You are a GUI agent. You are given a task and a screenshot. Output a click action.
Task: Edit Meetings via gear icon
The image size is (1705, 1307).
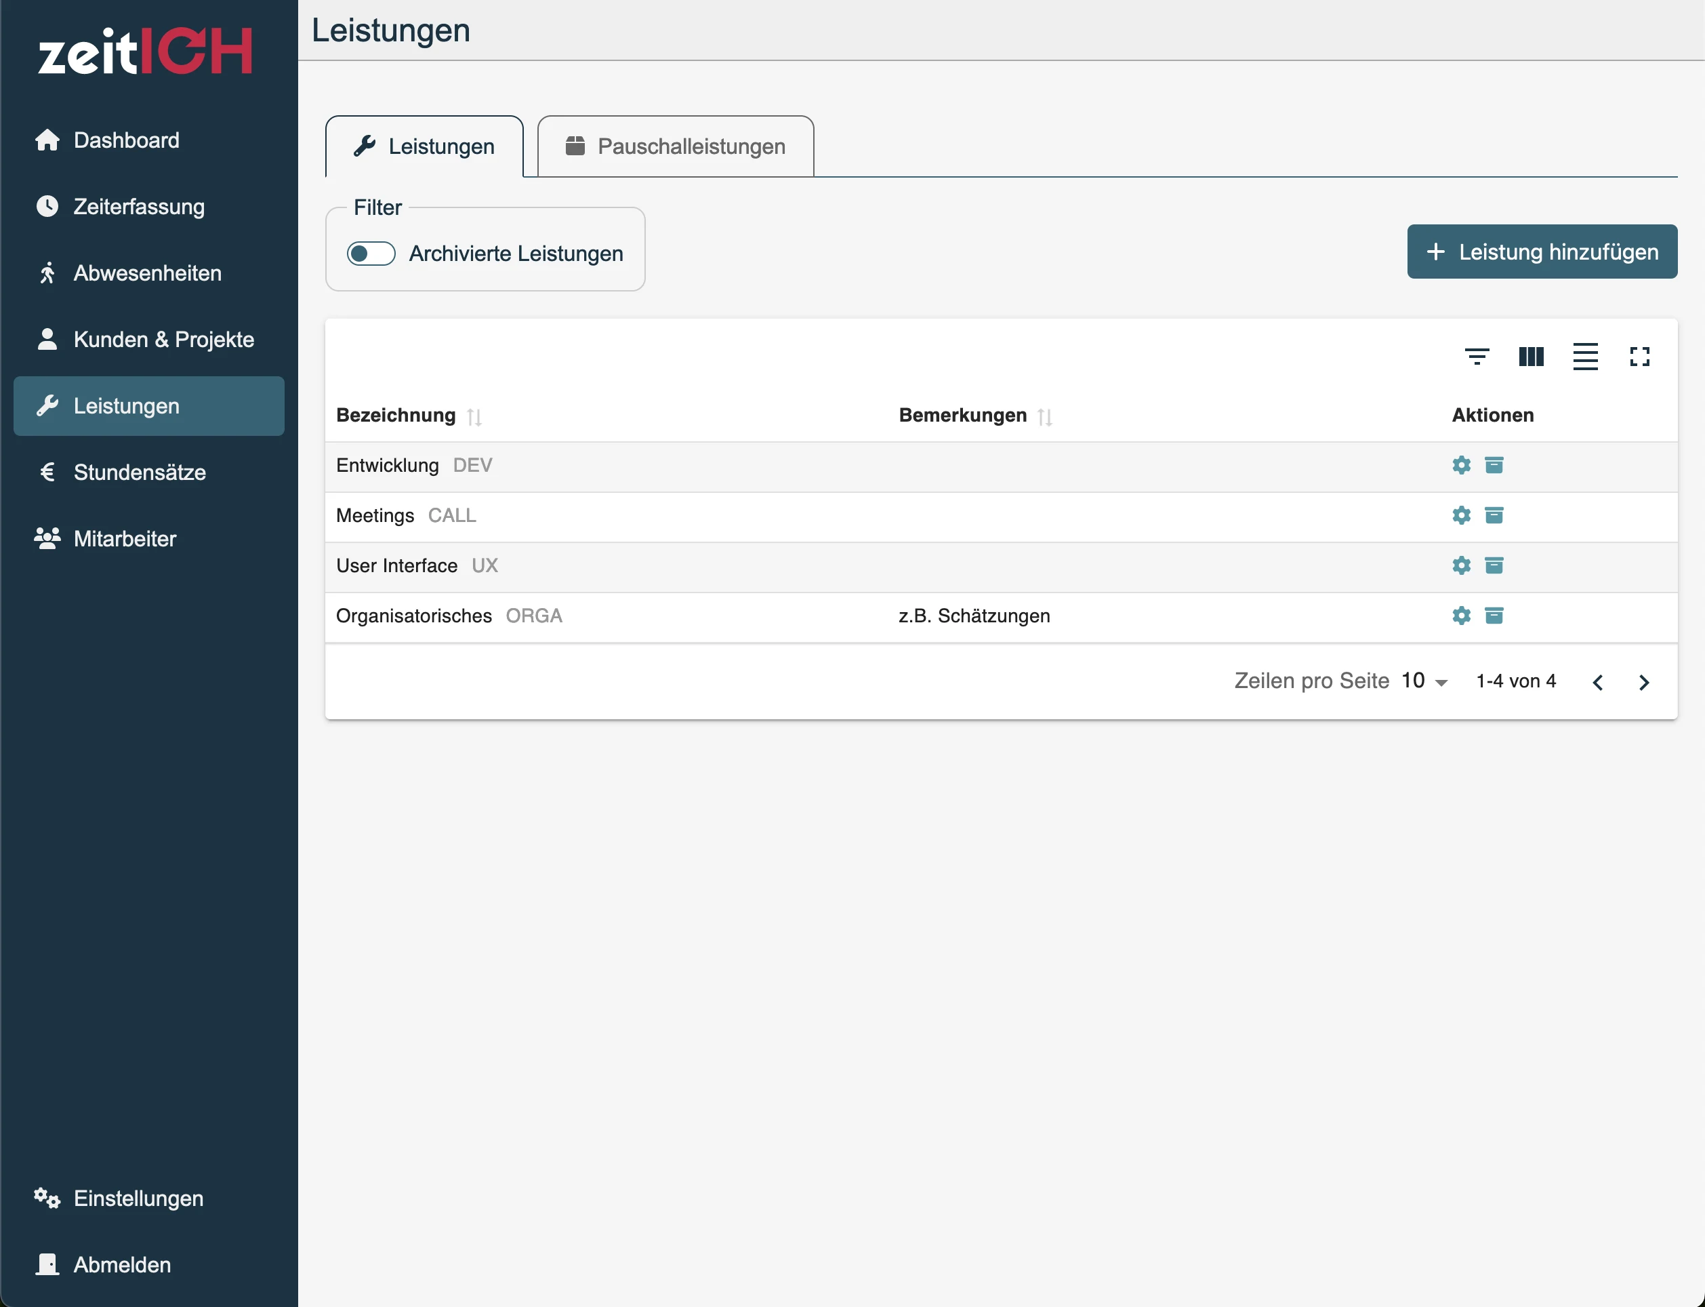1462,515
